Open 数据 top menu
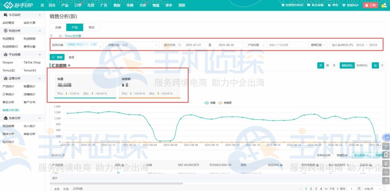 (x=117, y=5)
